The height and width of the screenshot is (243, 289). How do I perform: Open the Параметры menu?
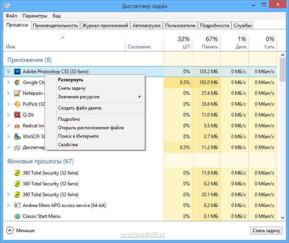coord(35,16)
